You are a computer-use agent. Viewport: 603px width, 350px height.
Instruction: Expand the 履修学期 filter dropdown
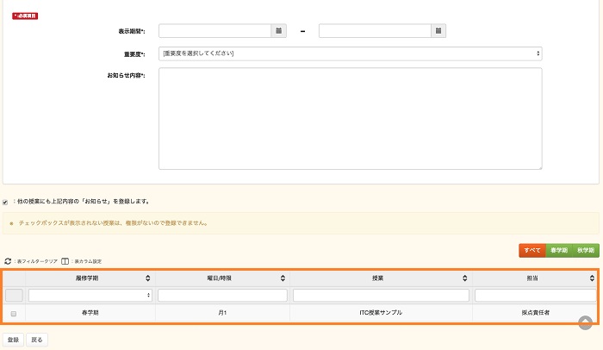[x=90, y=296]
